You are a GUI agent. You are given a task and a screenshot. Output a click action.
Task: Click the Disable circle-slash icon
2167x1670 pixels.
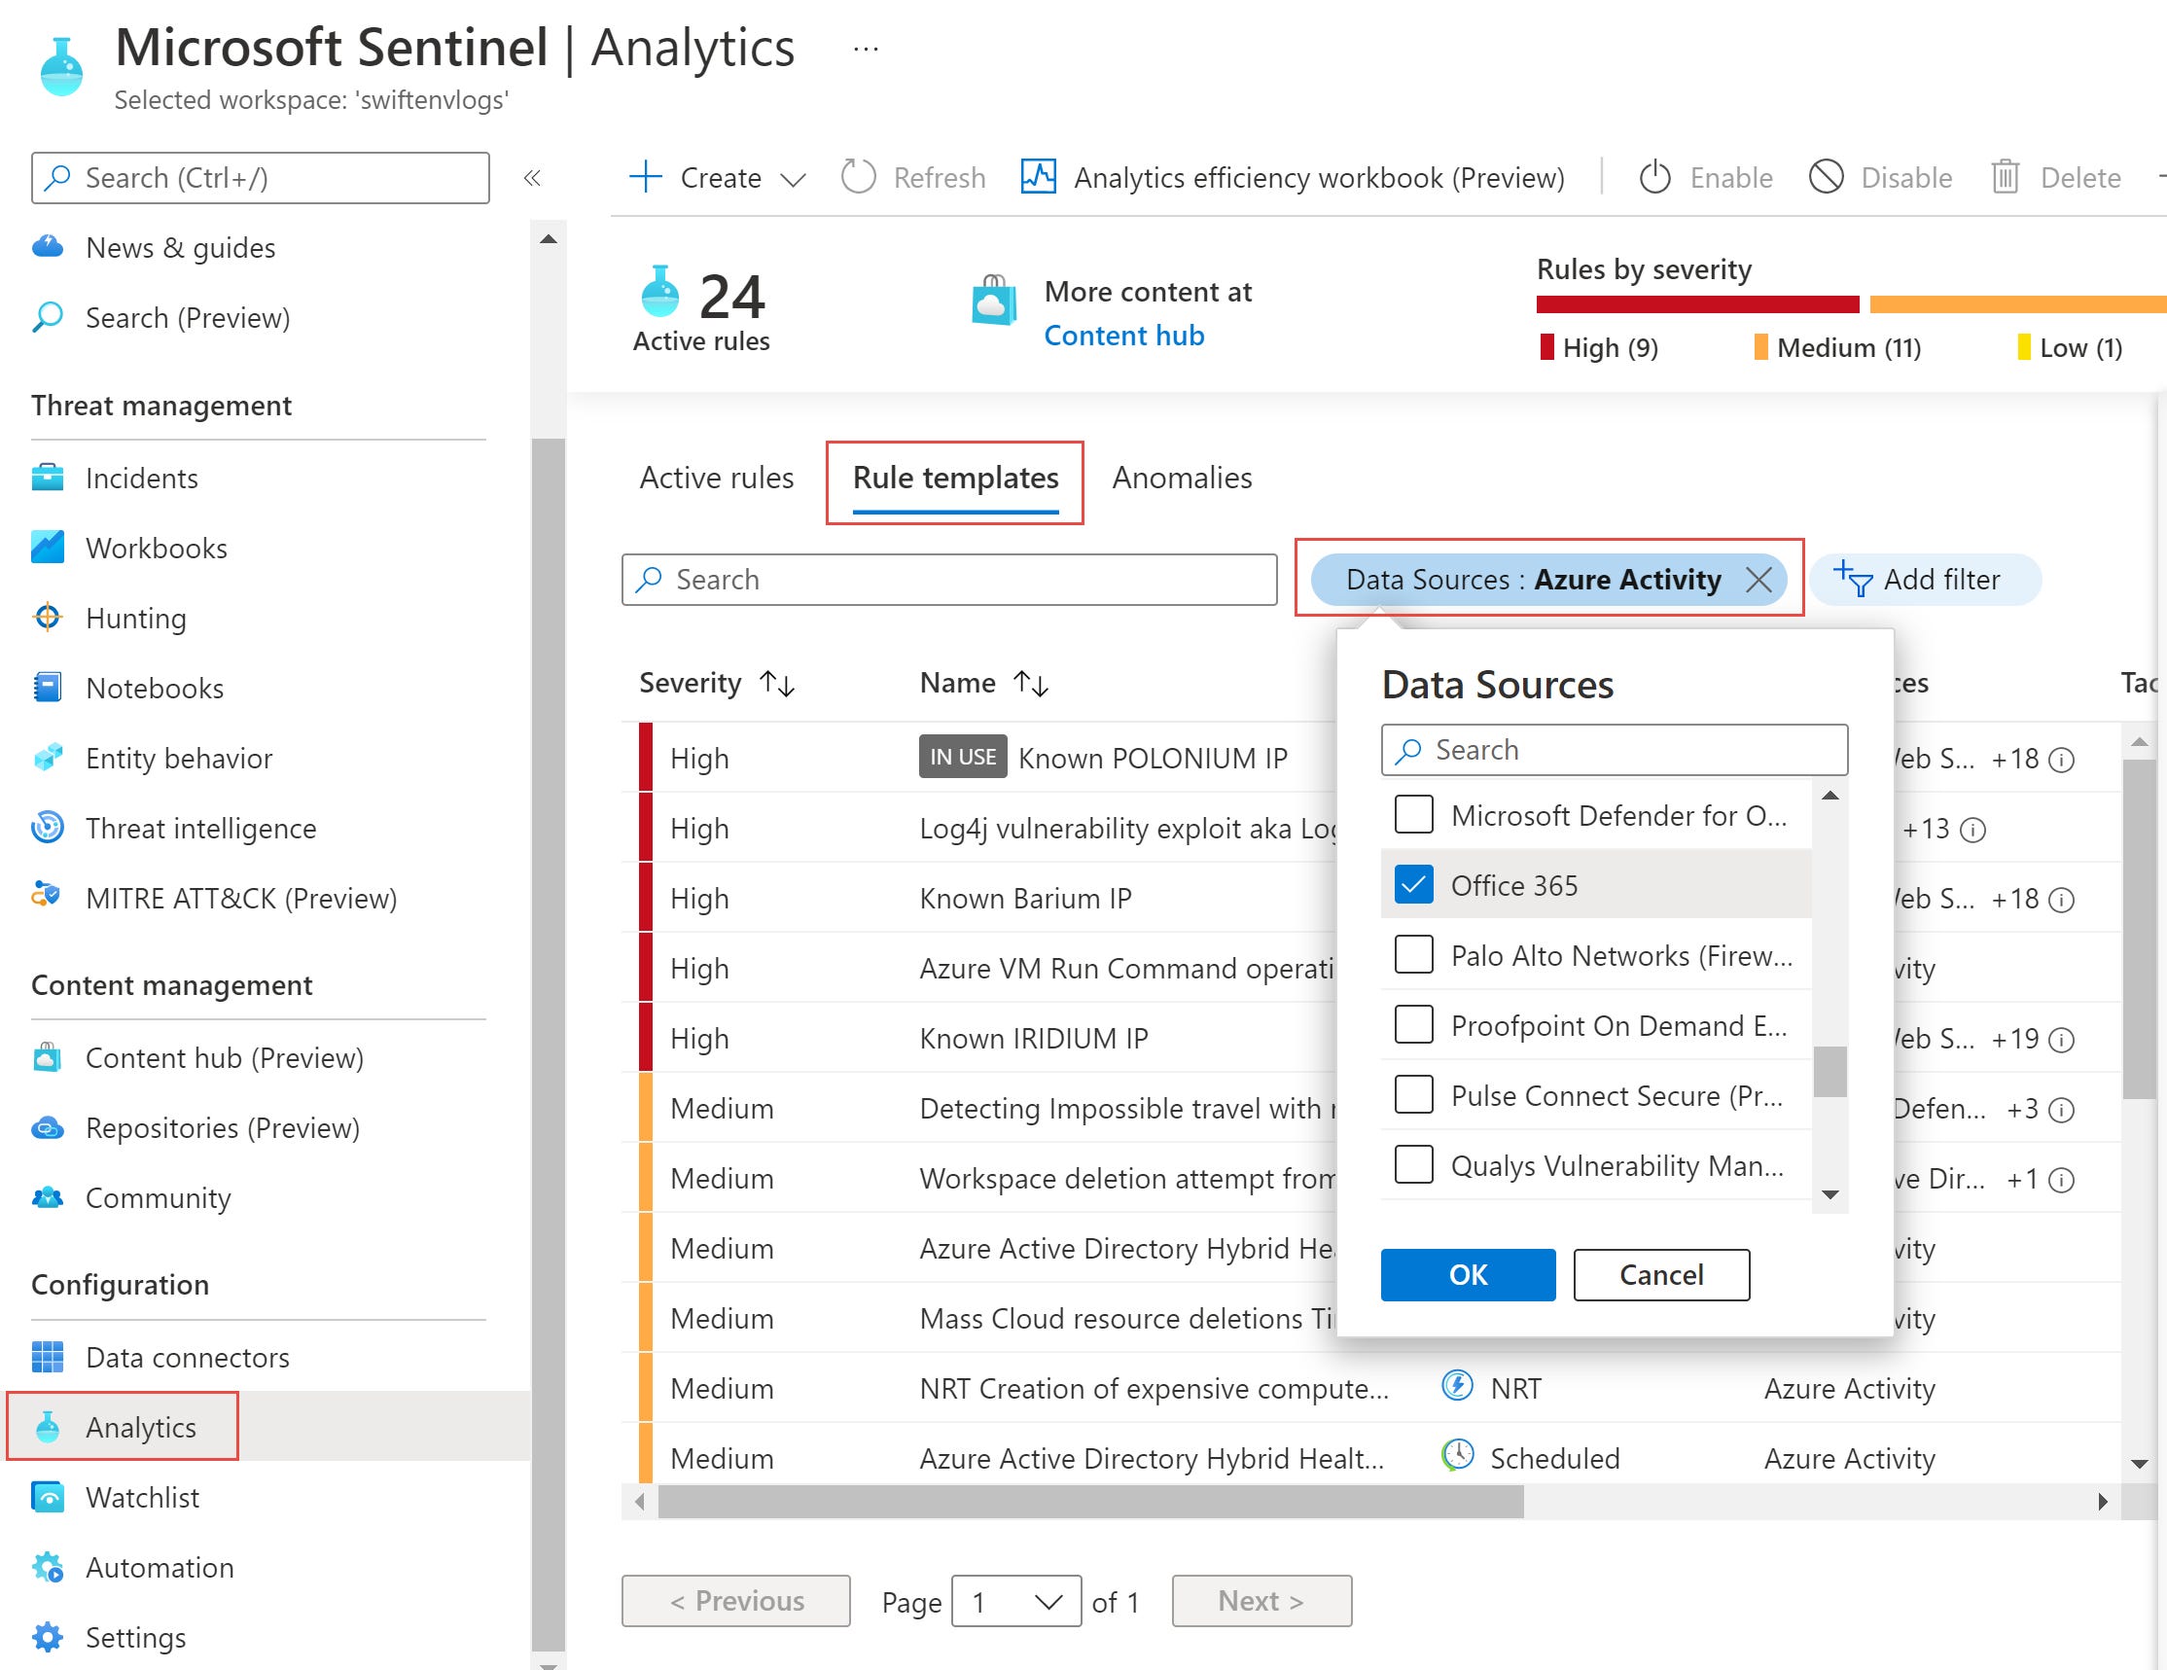coord(1826,178)
